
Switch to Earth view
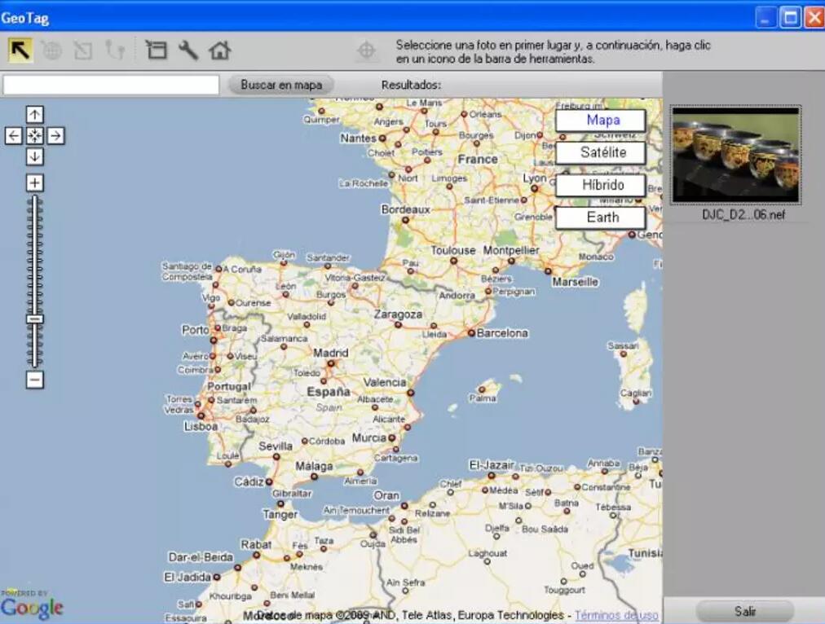(601, 218)
